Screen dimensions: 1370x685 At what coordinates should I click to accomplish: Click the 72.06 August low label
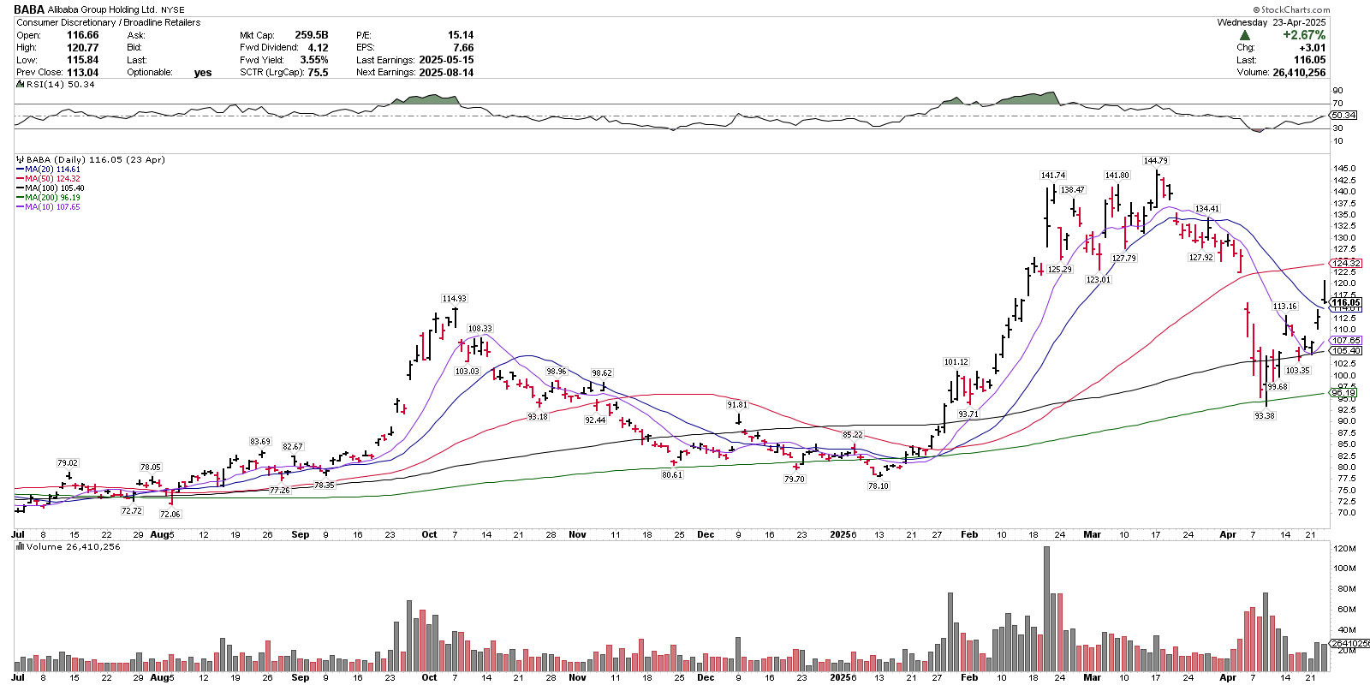[170, 515]
